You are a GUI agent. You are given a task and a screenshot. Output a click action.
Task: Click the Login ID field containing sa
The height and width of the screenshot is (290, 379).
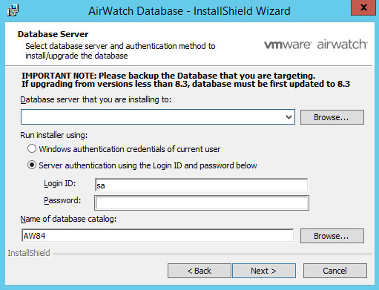(201, 185)
